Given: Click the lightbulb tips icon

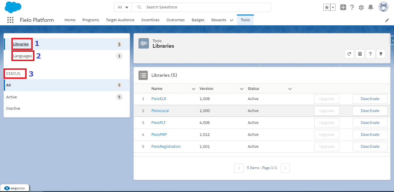Looking at the screenshot, I should [381, 54].
